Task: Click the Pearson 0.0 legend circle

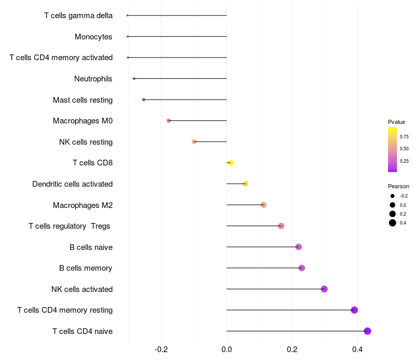Action: click(393, 205)
